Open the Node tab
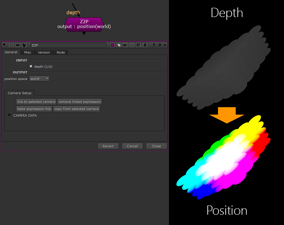This screenshot has width=284, height=225. pos(61,52)
